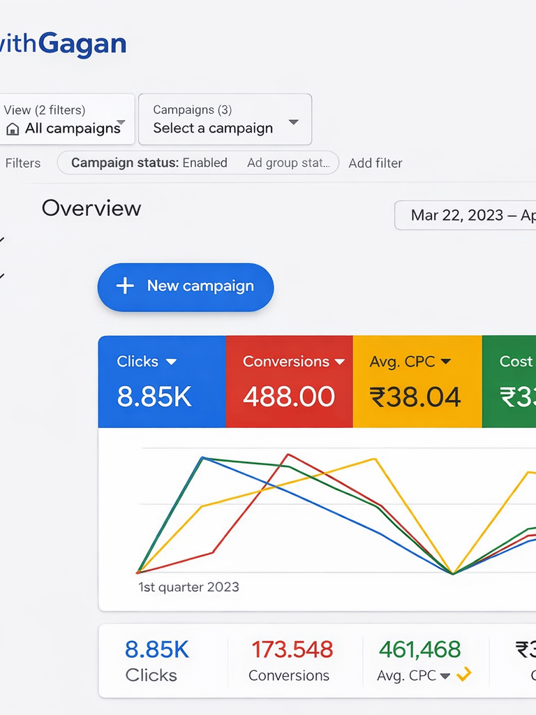Open the Select a campaign dropdown
This screenshot has width=536, height=715.
[x=225, y=119]
